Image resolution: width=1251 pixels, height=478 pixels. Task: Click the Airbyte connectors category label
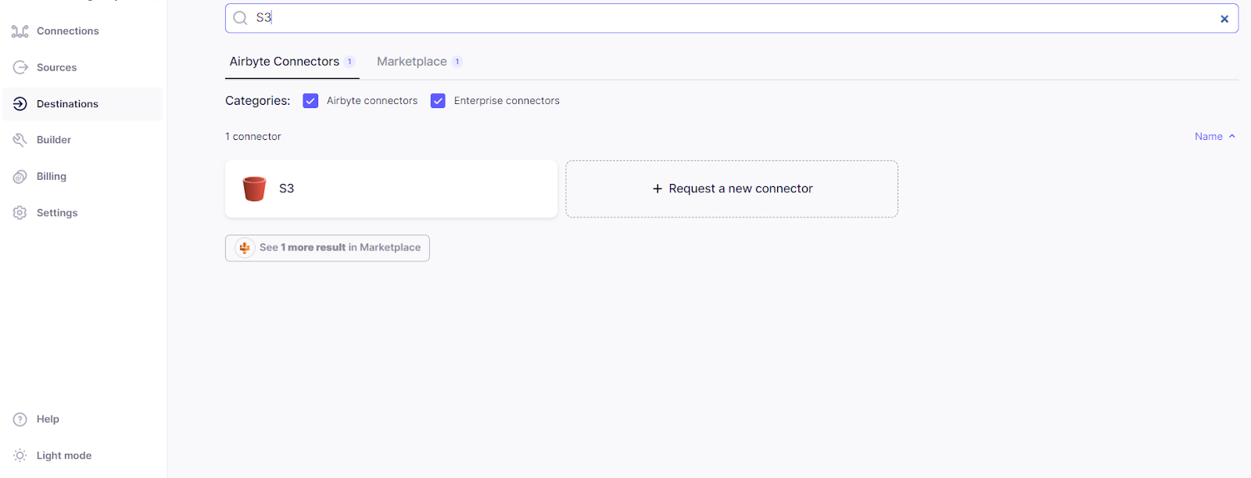tap(372, 101)
